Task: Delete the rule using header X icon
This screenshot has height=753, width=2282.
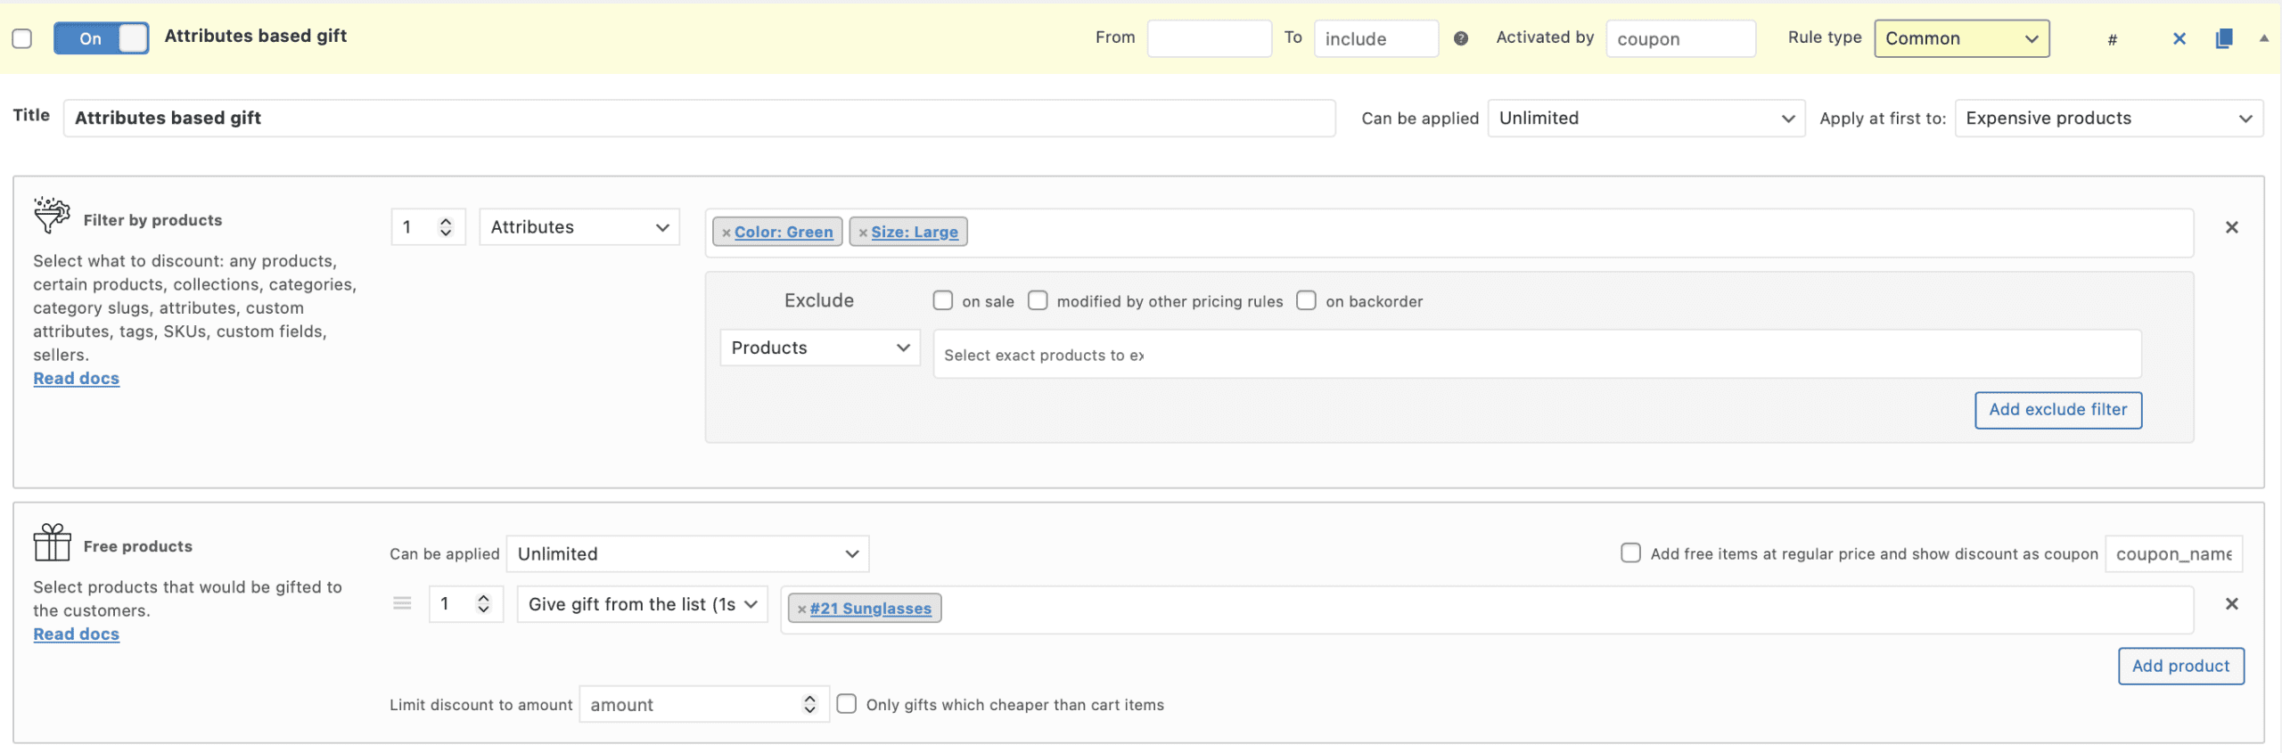Action: 2179,38
